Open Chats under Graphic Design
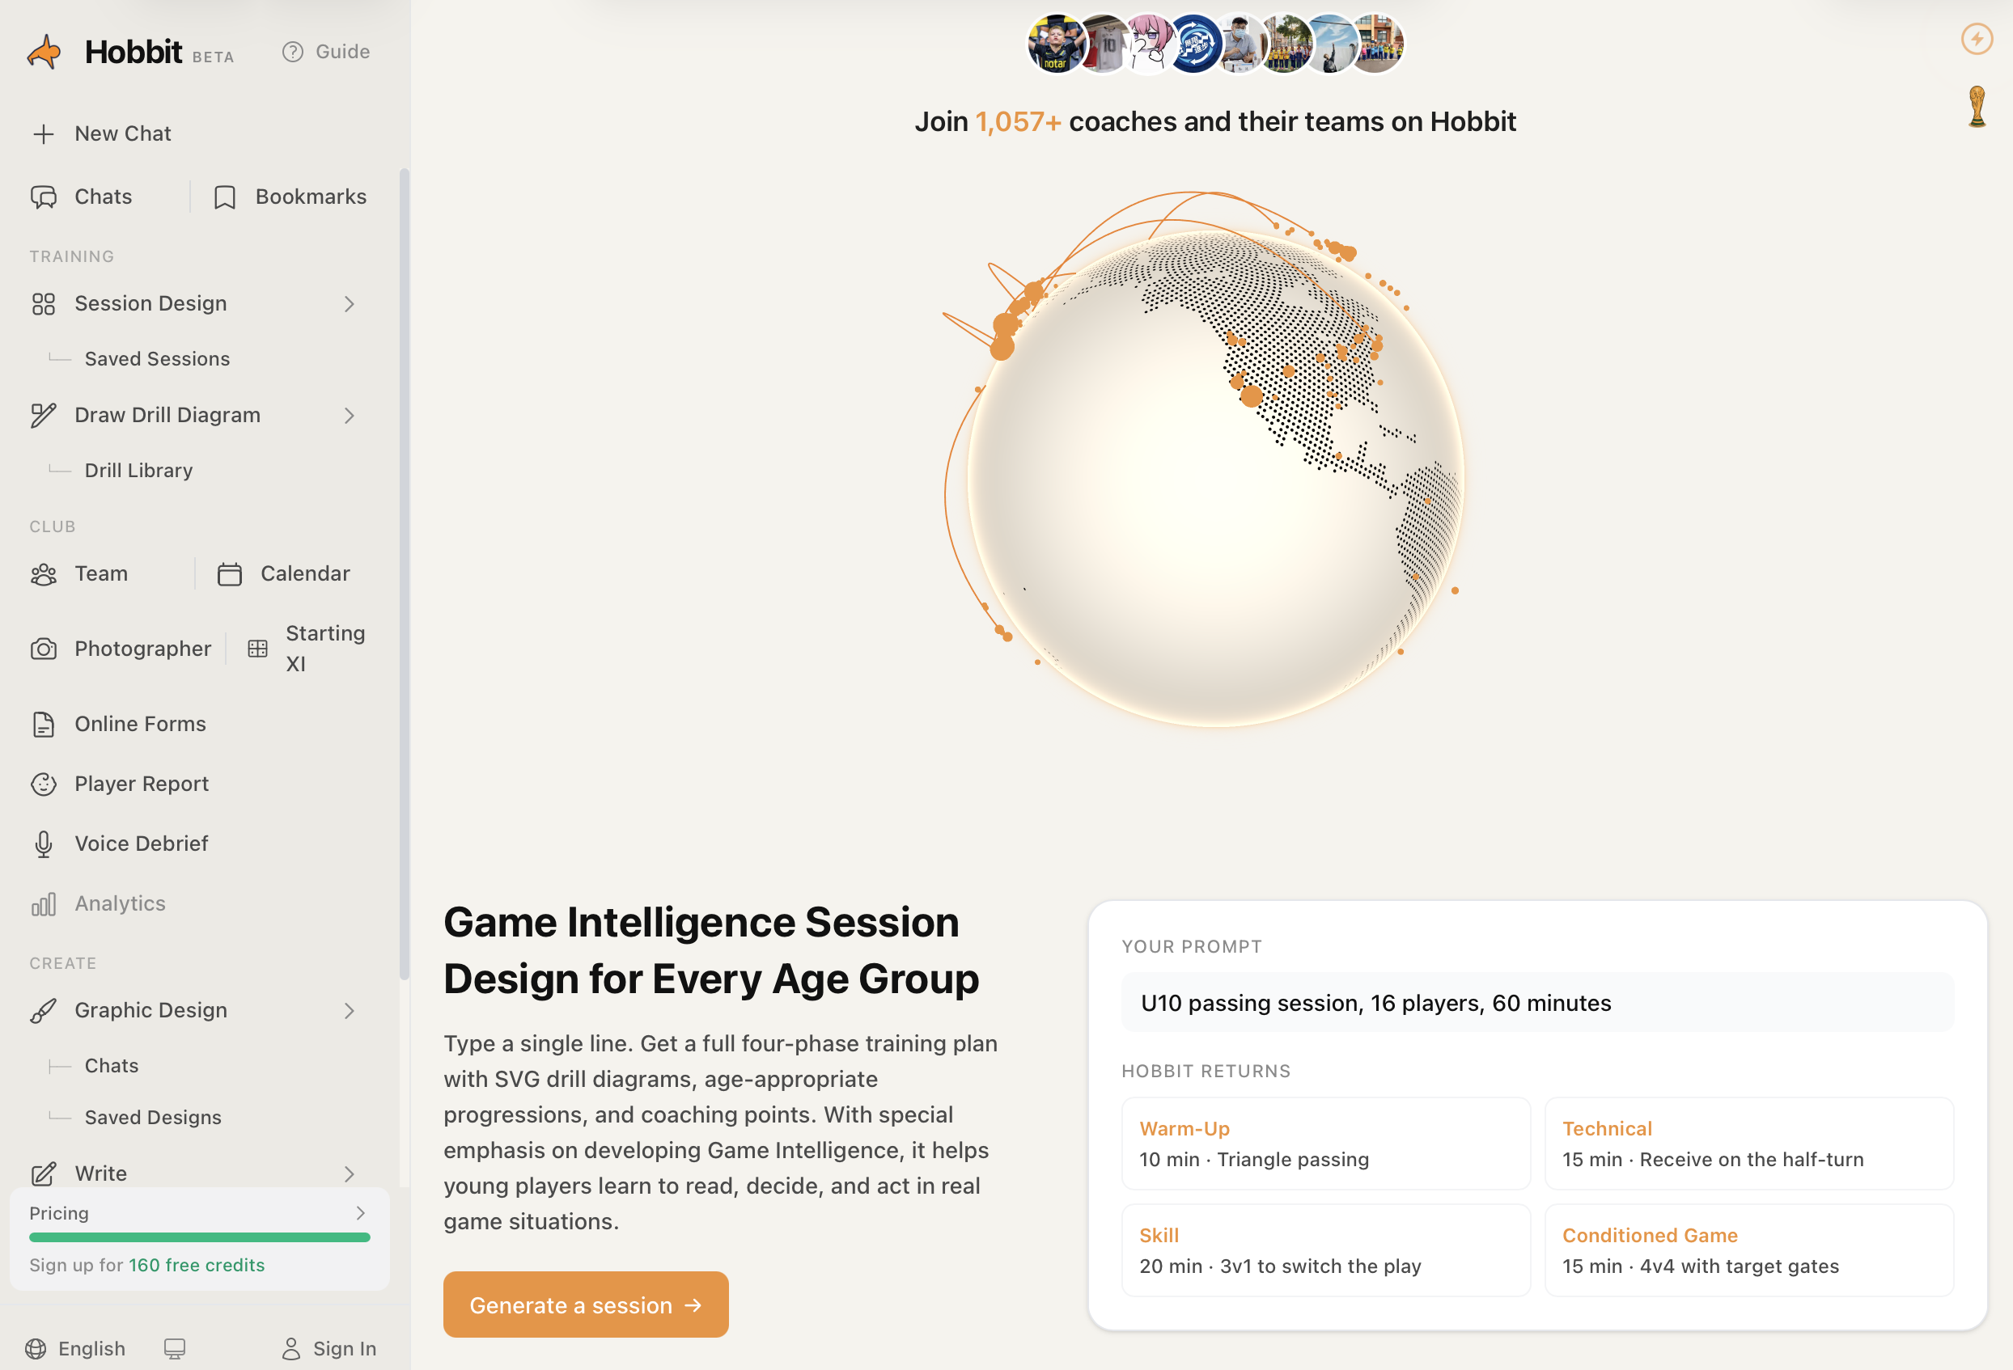Image resolution: width=2013 pixels, height=1370 pixels. pyautogui.click(x=112, y=1065)
